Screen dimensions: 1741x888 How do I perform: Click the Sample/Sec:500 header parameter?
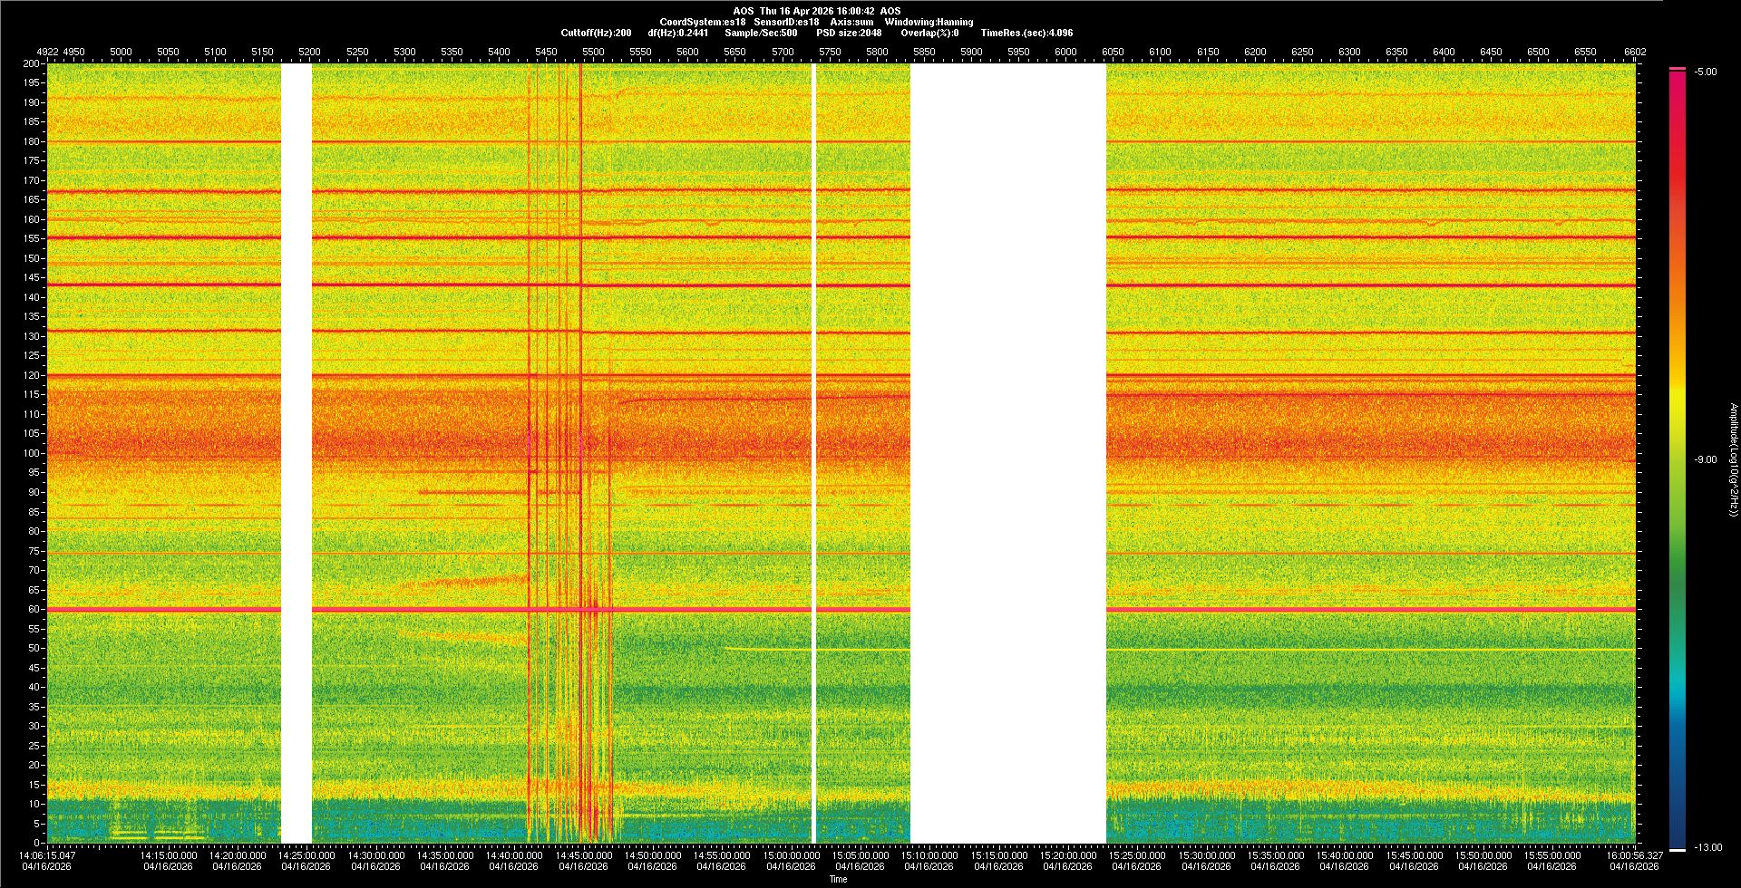click(761, 33)
